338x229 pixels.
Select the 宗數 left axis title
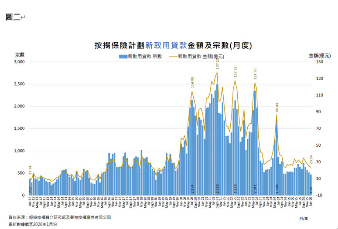[x=20, y=54]
